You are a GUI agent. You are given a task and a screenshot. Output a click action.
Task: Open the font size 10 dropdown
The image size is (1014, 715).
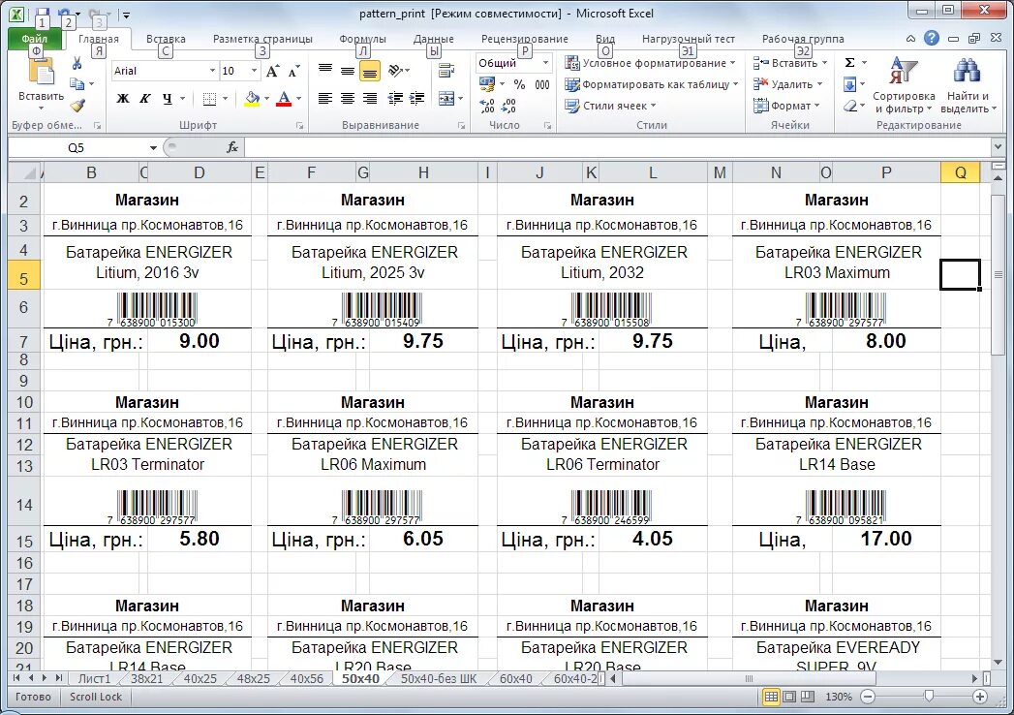click(x=254, y=71)
